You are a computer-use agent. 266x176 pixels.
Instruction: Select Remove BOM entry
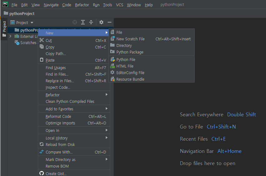tap(74, 166)
